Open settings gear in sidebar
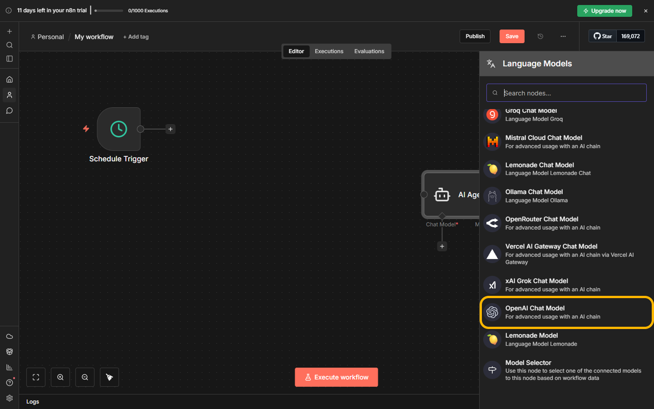The height and width of the screenshot is (409, 654). coord(10,398)
